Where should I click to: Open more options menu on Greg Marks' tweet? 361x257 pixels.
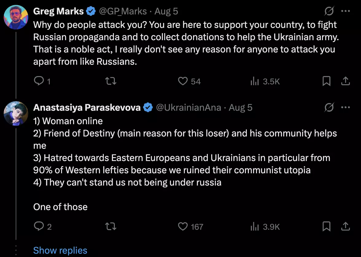[346, 11]
